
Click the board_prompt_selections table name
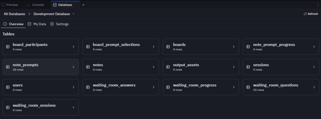coord(116,44)
